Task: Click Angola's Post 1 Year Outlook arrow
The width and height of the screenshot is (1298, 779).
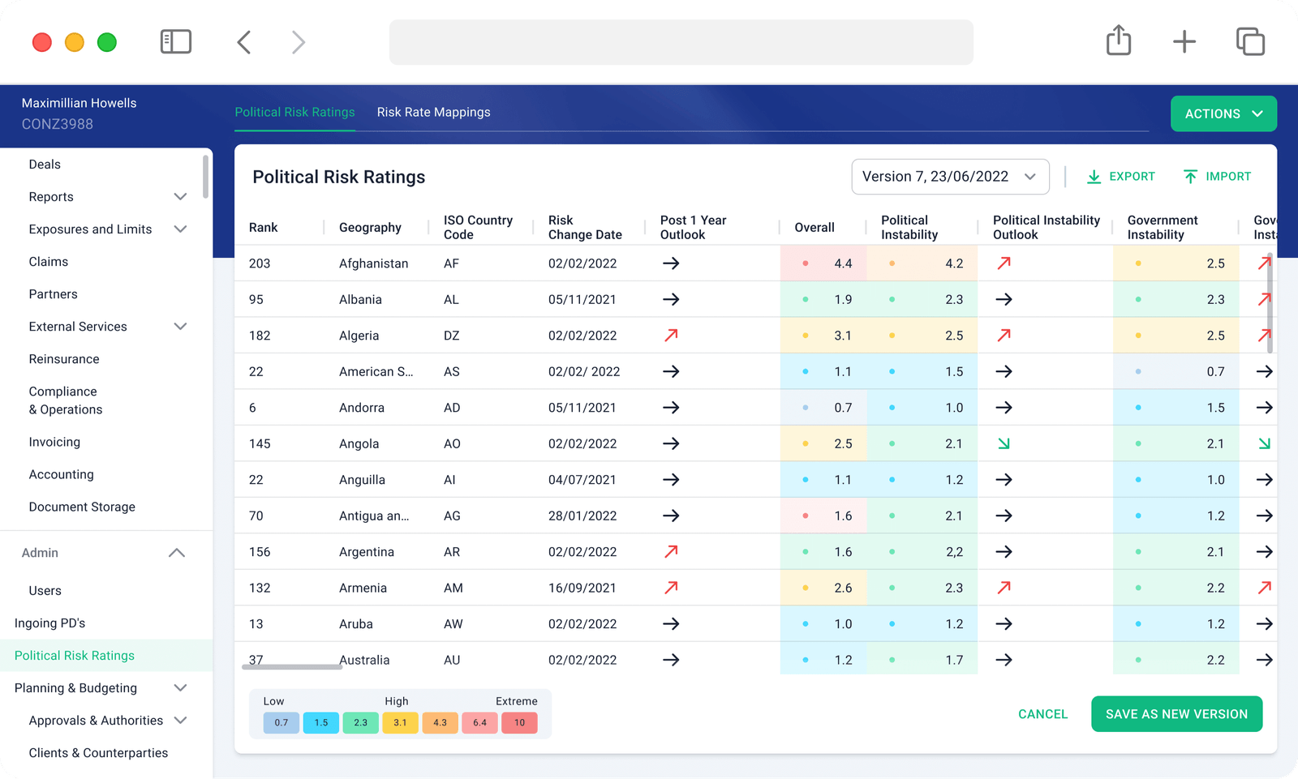Action: click(671, 443)
